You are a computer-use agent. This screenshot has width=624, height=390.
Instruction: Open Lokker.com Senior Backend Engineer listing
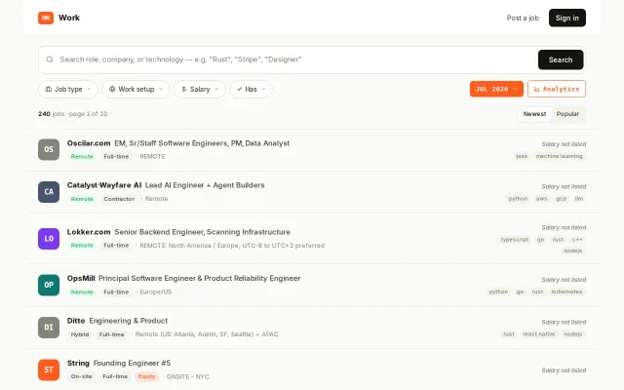coord(202,232)
